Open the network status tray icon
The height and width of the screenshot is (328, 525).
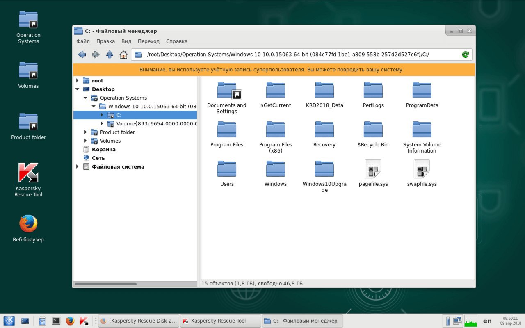457,321
